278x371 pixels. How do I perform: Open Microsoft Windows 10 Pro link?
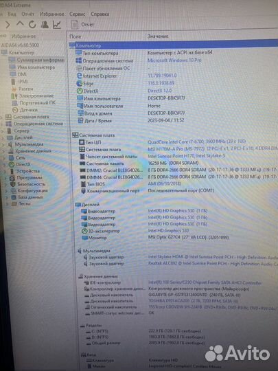coord(174,60)
